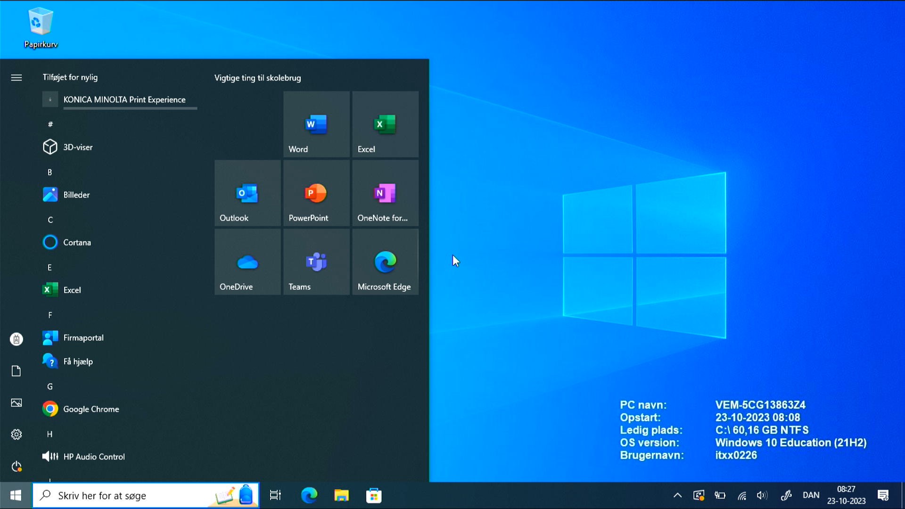Expand the Start menu hamburger navigation
This screenshot has width=905, height=509.
click(x=16, y=78)
